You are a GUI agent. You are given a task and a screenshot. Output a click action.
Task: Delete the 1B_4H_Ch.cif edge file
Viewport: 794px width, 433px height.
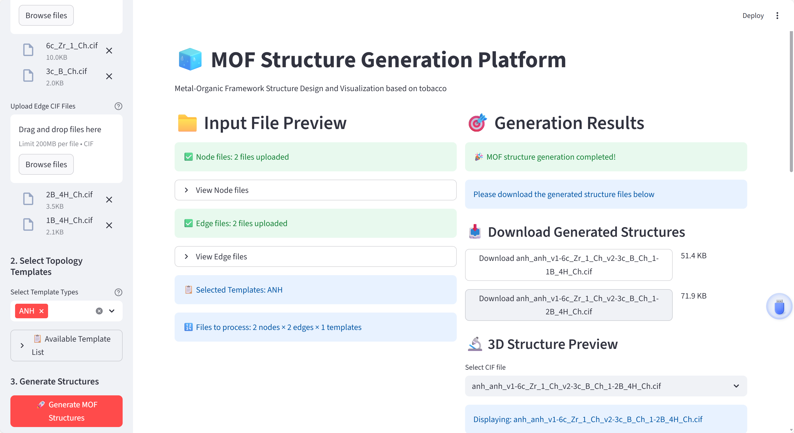[109, 225]
